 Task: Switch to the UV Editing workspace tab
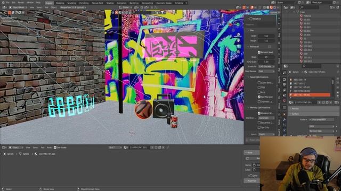(84, 3)
